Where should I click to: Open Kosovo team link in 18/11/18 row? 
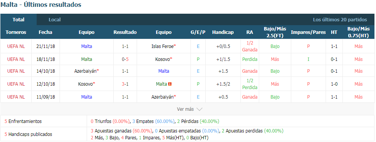[163, 59]
